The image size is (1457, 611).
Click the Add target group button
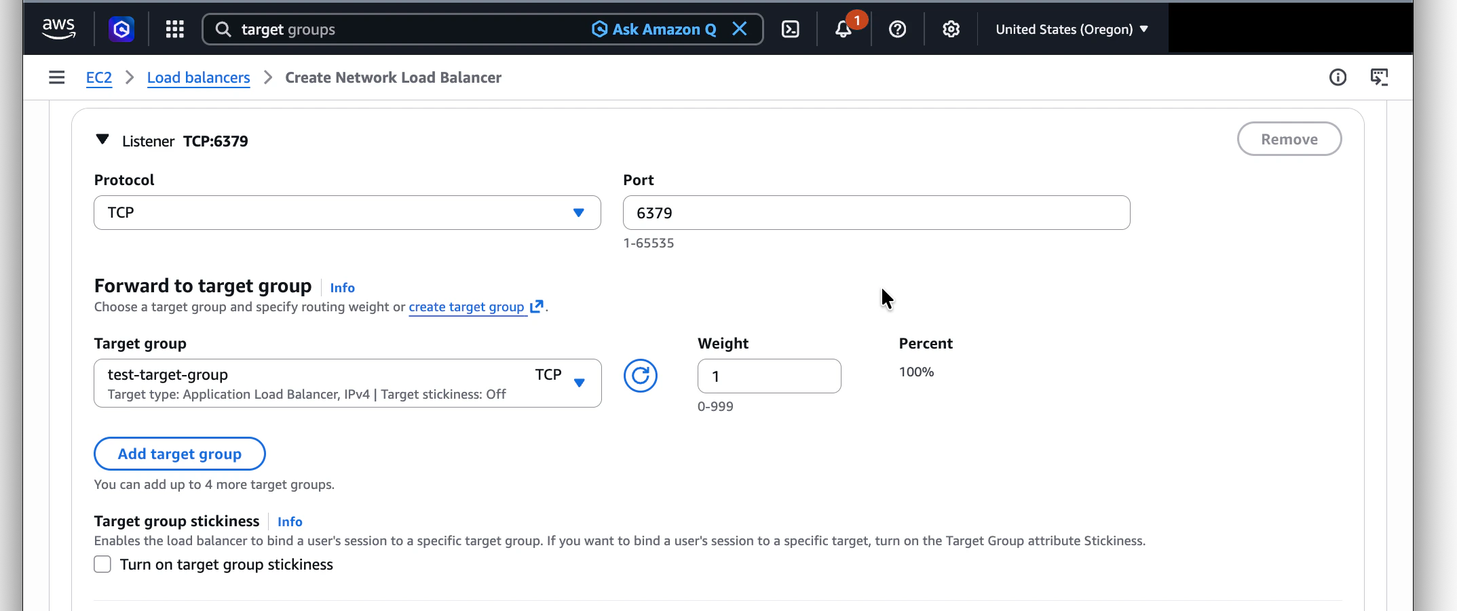pos(179,453)
